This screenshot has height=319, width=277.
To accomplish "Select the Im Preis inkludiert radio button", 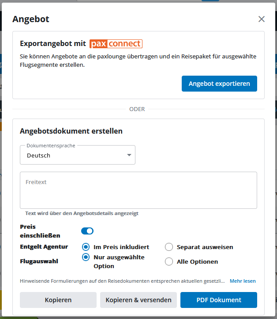I will click(x=86, y=247).
